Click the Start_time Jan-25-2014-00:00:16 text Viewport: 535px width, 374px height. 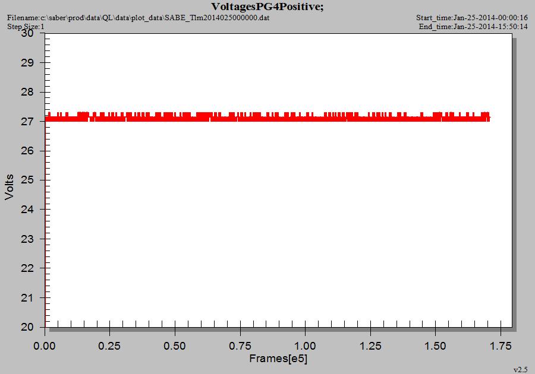click(471, 17)
